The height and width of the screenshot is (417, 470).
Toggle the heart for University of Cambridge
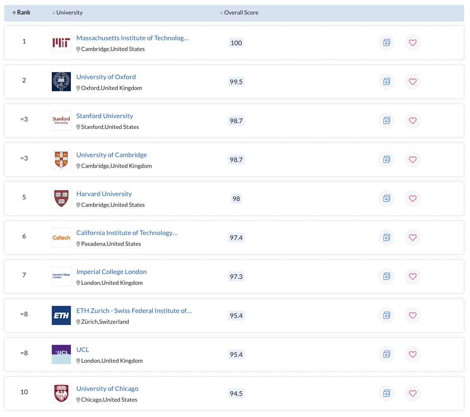pos(412,160)
